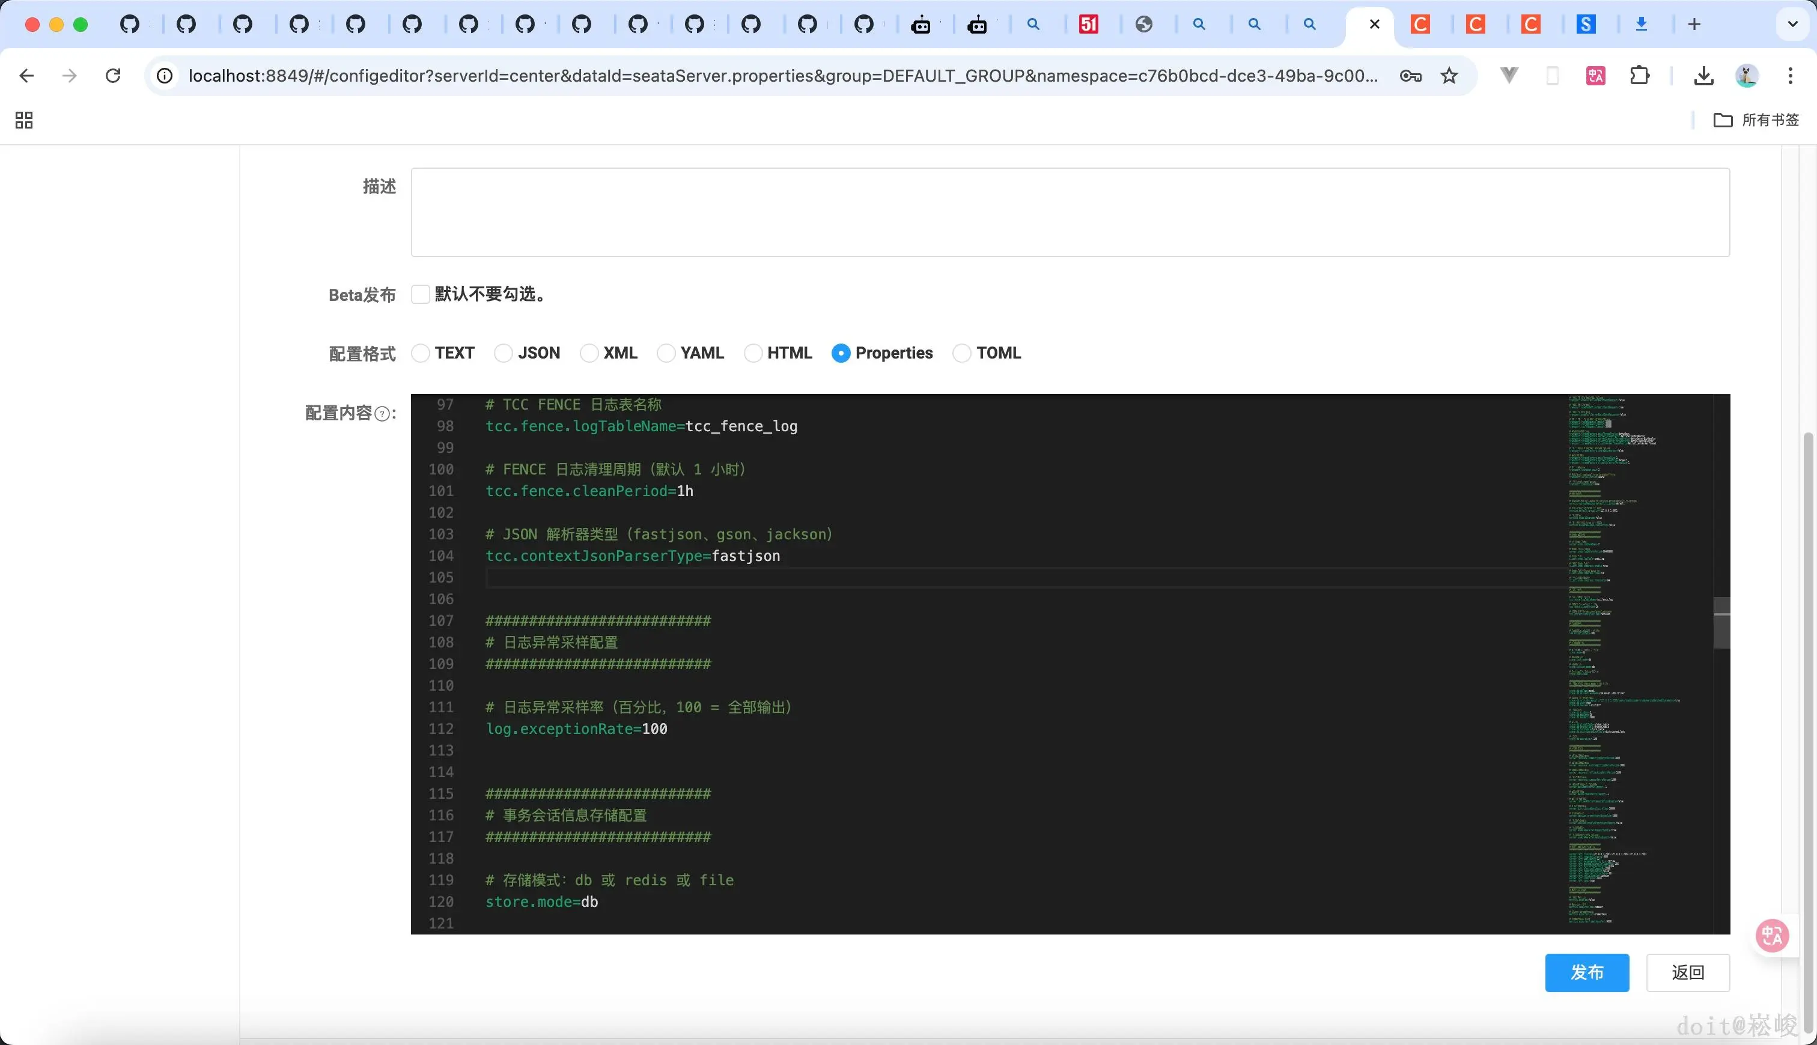This screenshot has height=1045, width=1817.
Task: Open the Chrome three-dot menu
Action: 1790,75
